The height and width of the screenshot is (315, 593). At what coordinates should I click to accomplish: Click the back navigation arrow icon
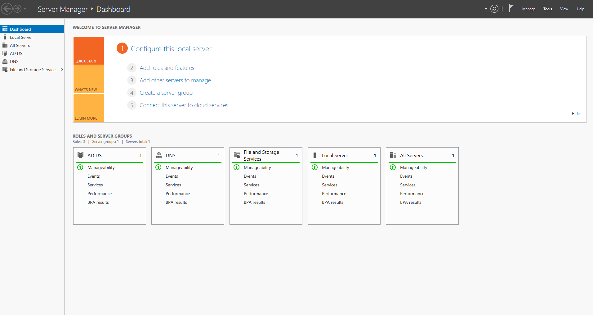coord(7,9)
